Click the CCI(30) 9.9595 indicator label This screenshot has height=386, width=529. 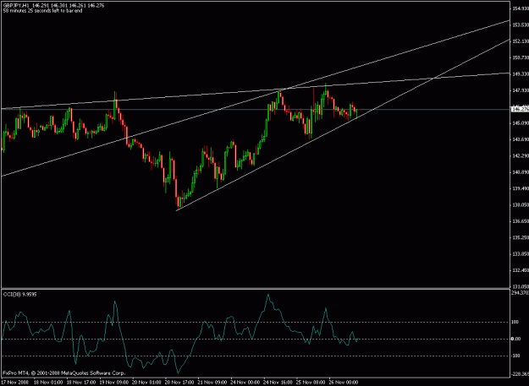[x=20, y=295]
